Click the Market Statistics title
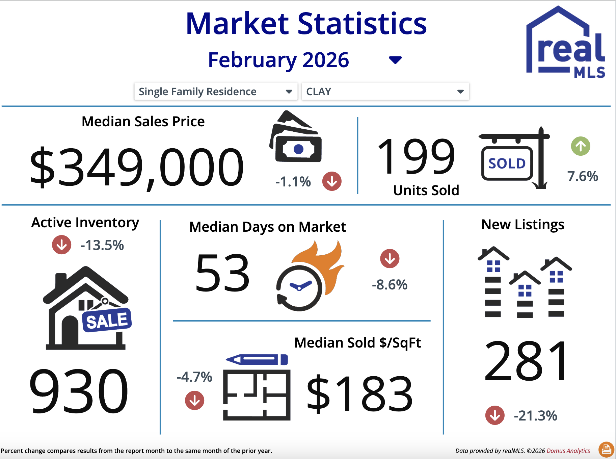The height and width of the screenshot is (459, 616). [306, 24]
